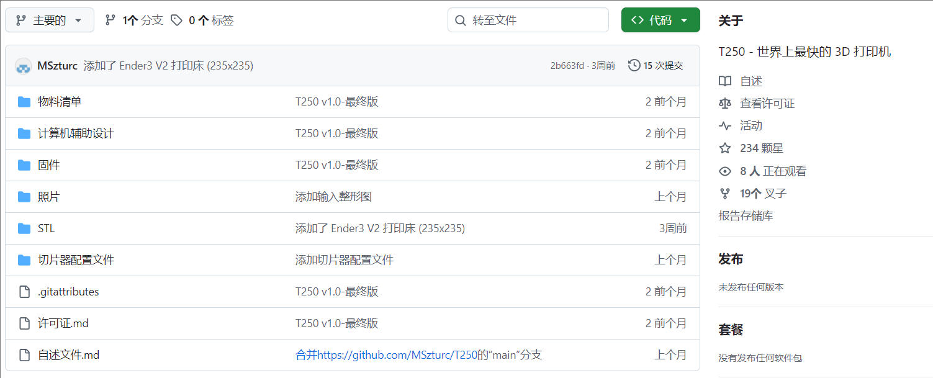Open the 自述文件.md file
933x378 pixels.
(68, 355)
